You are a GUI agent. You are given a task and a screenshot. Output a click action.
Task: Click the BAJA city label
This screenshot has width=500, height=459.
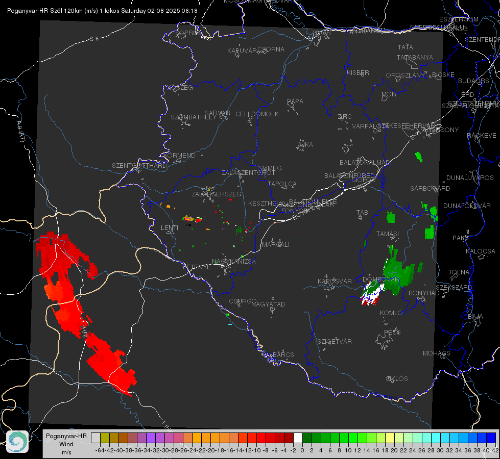click(475, 317)
